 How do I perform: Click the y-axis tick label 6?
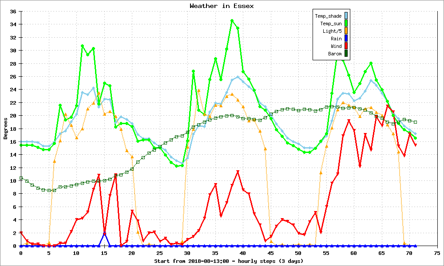[15, 207]
